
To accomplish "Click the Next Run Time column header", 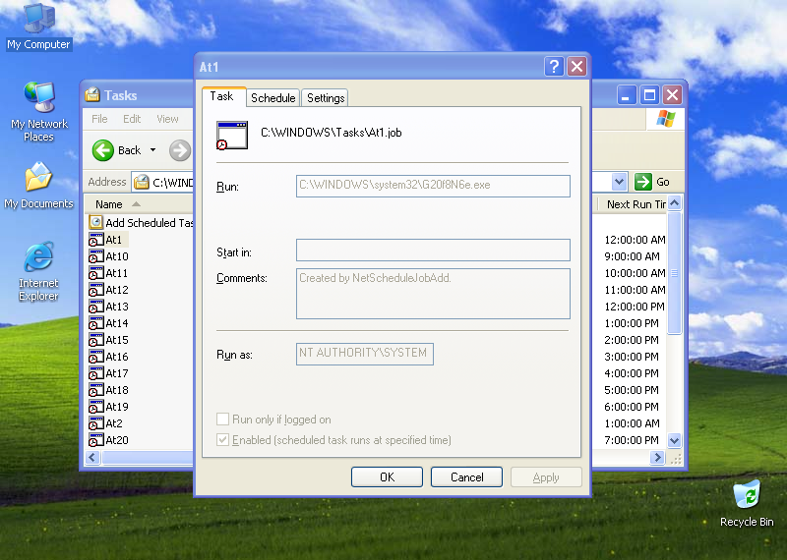I will (633, 204).
